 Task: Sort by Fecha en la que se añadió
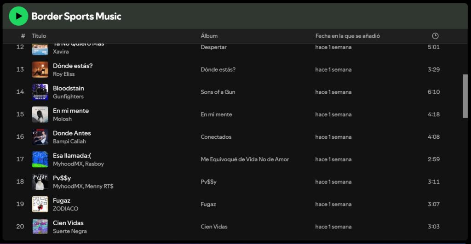[348, 36]
